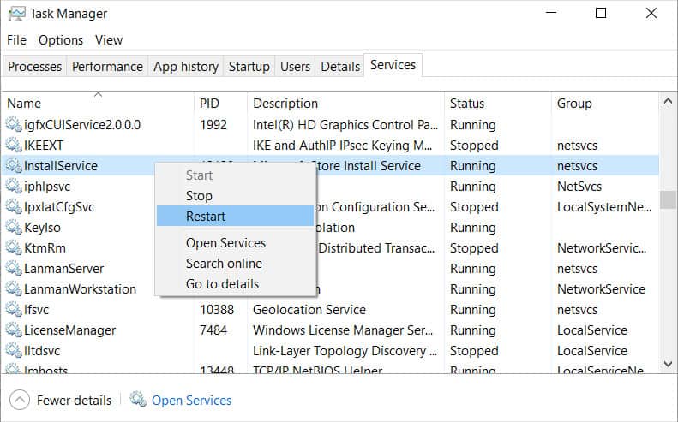
Task: Open the File menu
Action: pyautogui.click(x=16, y=40)
